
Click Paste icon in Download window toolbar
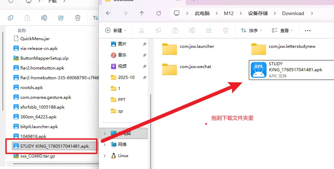175,31
